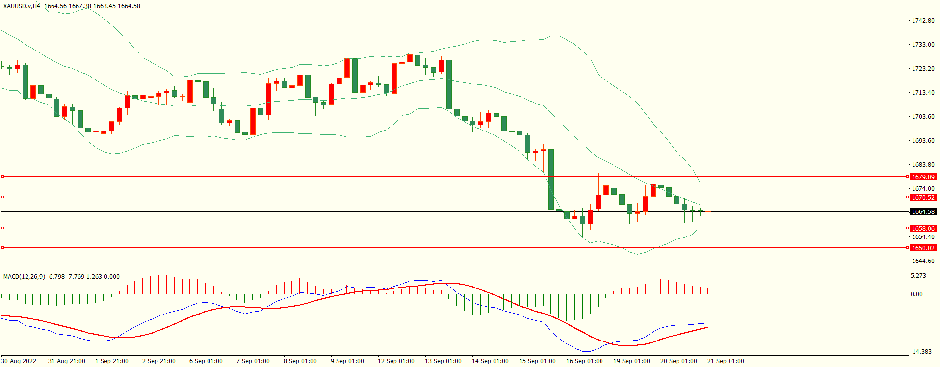Image resolution: width=940 pixels, height=367 pixels.
Task: Click the 1658.06 red level label
Action: click(923, 228)
